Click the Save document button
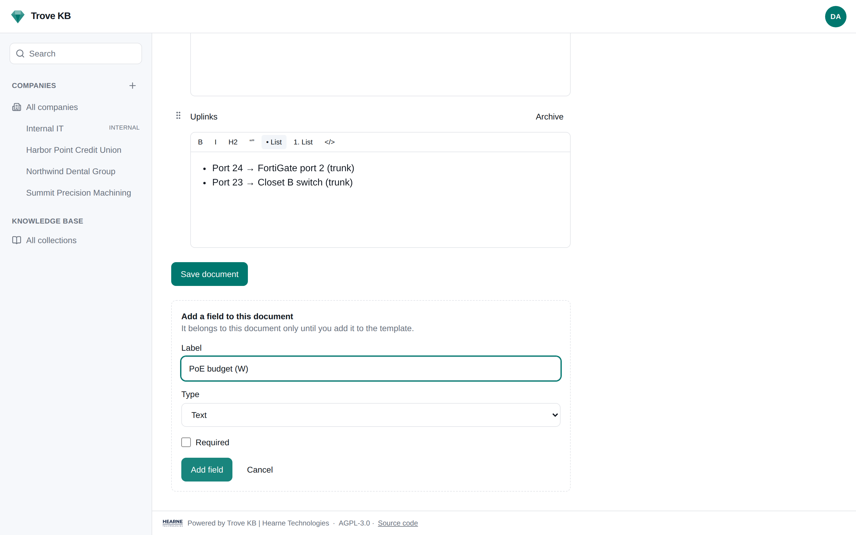 (x=210, y=274)
